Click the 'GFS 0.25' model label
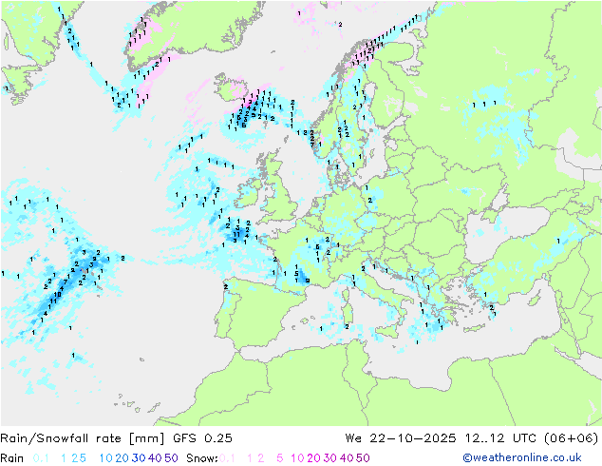 click(x=202, y=438)
